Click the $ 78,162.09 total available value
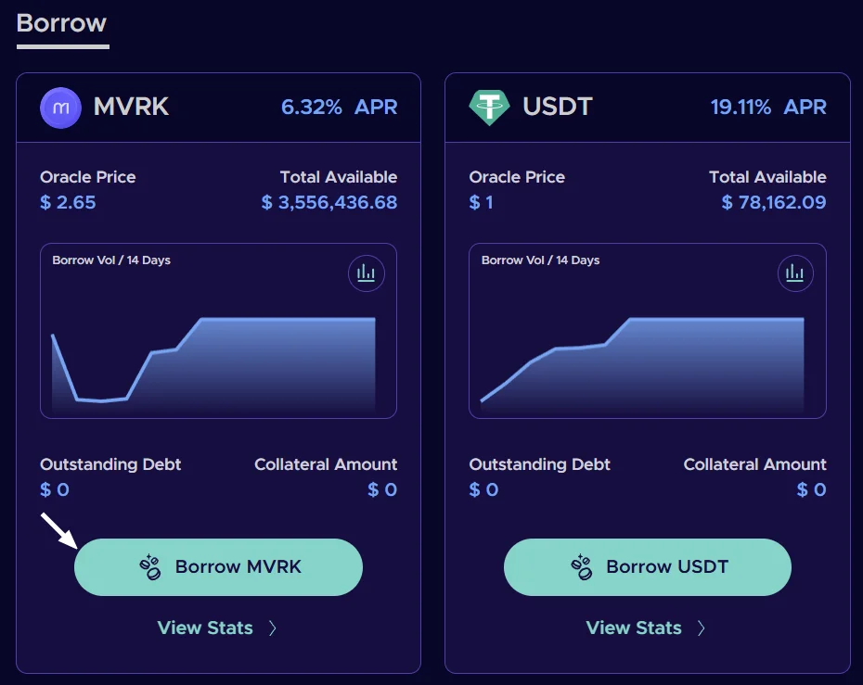The height and width of the screenshot is (685, 863). pos(774,202)
